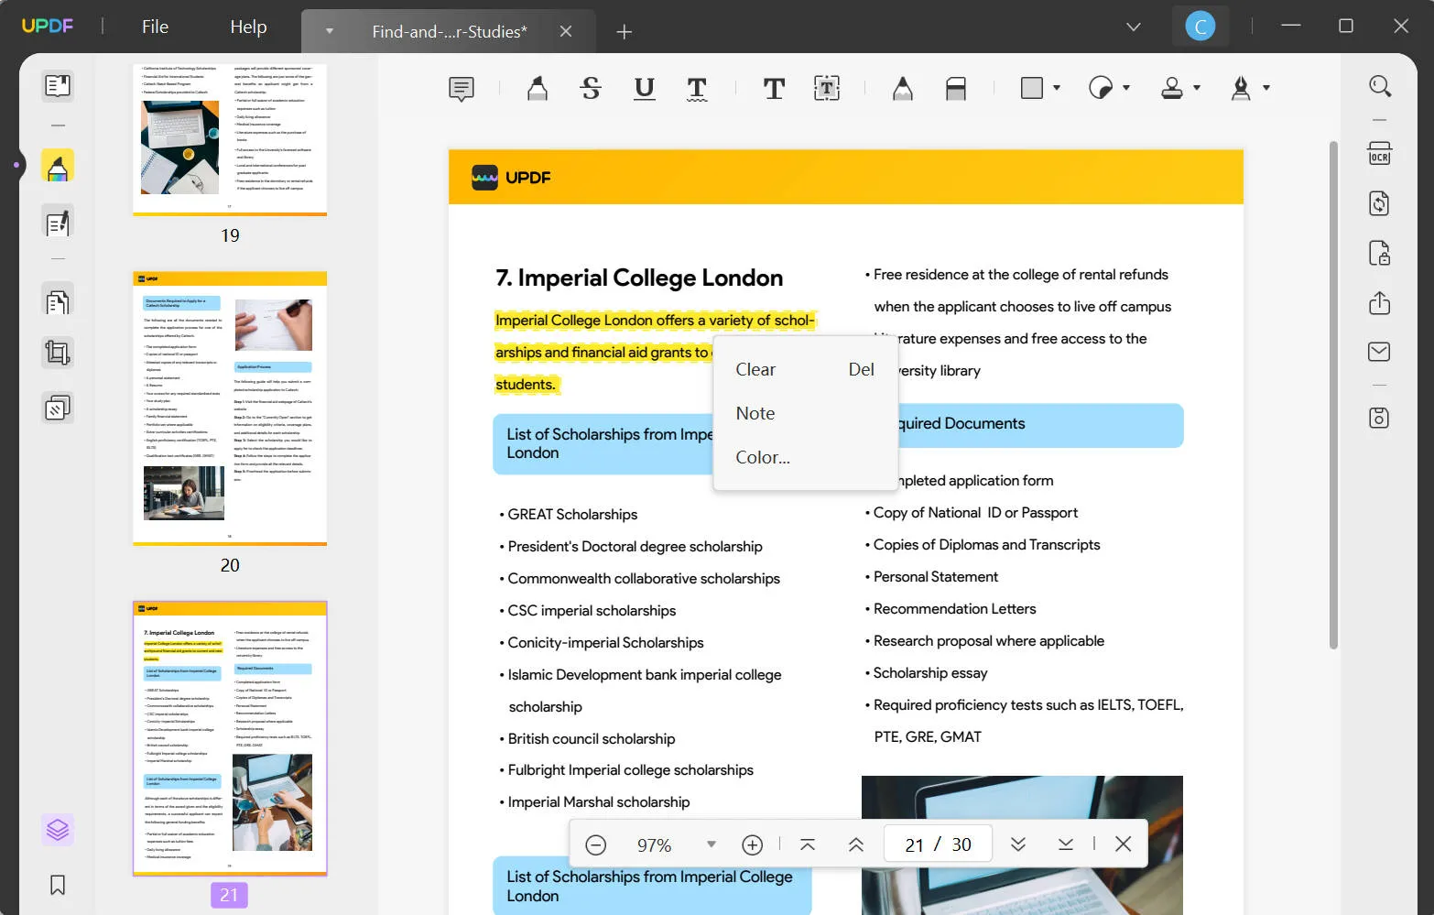1434x915 pixels.
Task: Expand the Sticker options arrow
Action: pyautogui.click(x=1126, y=88)
